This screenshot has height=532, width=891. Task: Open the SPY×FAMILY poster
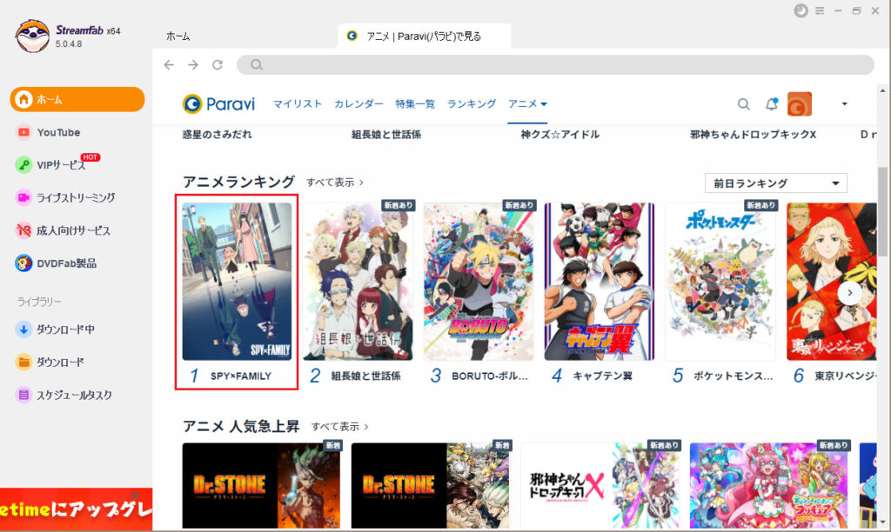tap(237, 282)
